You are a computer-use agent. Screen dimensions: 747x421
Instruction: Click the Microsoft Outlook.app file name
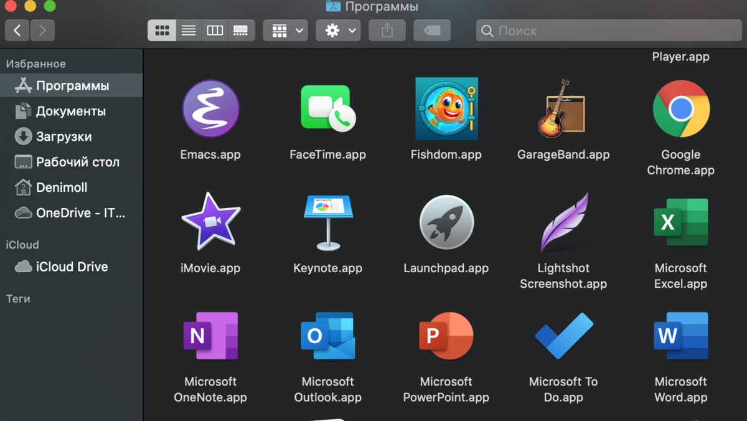[327, 389]
